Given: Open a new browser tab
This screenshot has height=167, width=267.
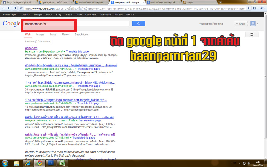Looking at the screenshot, I should point(220,3).
